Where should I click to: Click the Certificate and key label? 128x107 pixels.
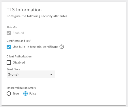[x=19, y=41]
